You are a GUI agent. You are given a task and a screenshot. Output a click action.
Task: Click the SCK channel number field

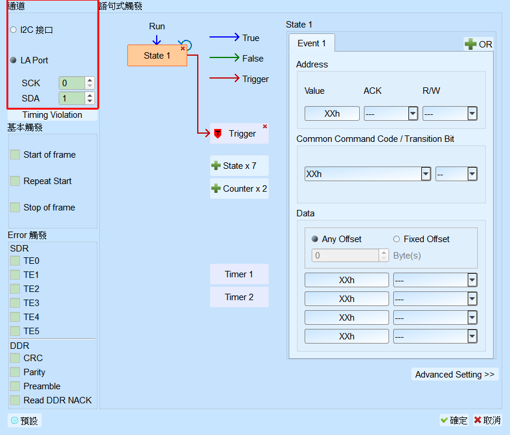pos(72,83)
